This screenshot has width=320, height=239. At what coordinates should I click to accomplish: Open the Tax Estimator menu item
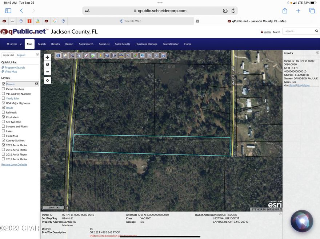pos(171,44)
